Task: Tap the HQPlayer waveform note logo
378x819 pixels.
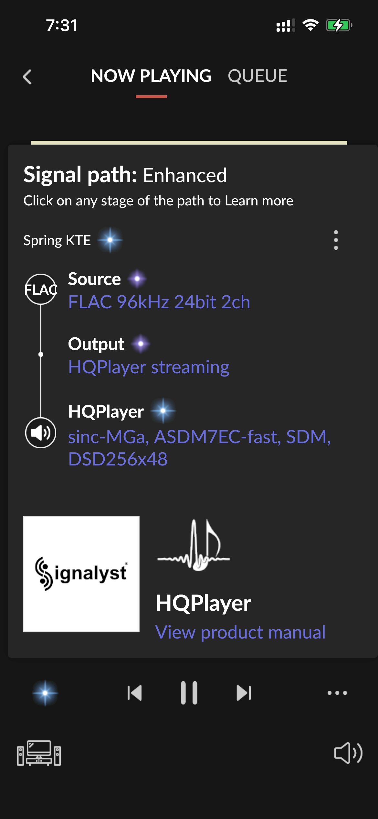Action: [x=194, y=545]
